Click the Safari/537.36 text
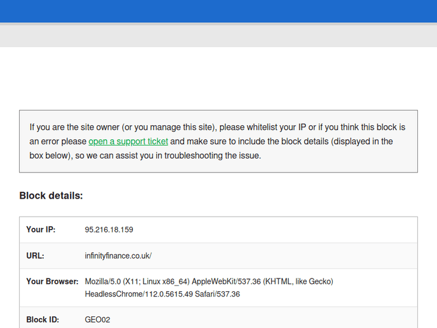The width and height of the screenshot is (437, 328). (218, 294)
